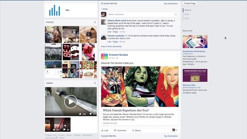Image resolution: width=247 pixels, height=139 pixels.
Task: Click Destiny Marie Lamb's avatar
Action: (x=104, y=22)
